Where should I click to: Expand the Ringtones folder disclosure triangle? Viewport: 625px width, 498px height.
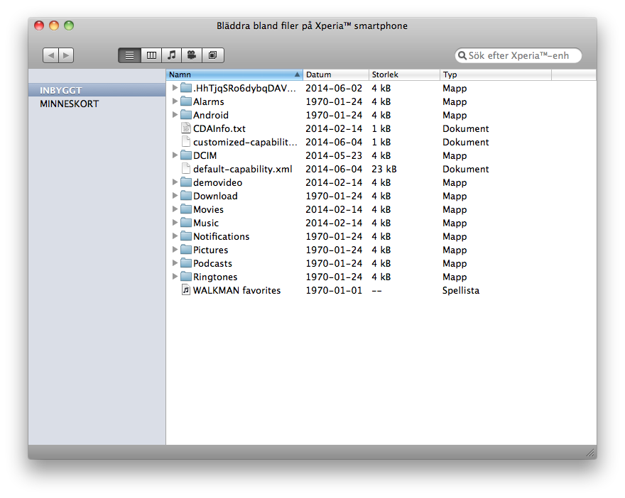click(x=175, y=277)
